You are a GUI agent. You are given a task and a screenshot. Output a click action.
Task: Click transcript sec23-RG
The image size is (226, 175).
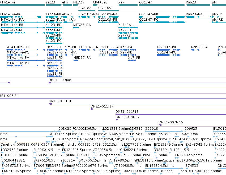pos(54,43)
